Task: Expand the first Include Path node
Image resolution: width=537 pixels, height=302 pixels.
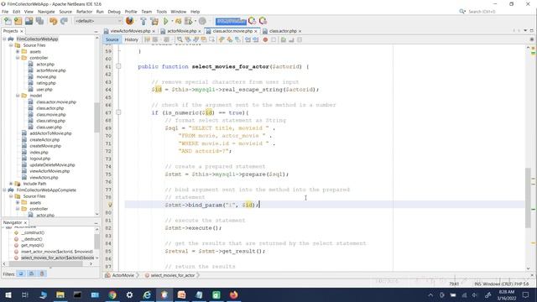Action: tap(11, 184)
